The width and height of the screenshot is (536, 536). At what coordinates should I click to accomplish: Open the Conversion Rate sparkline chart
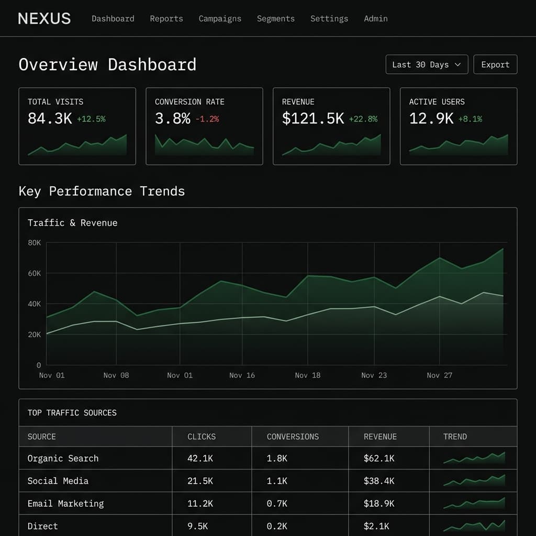[205, 145]
